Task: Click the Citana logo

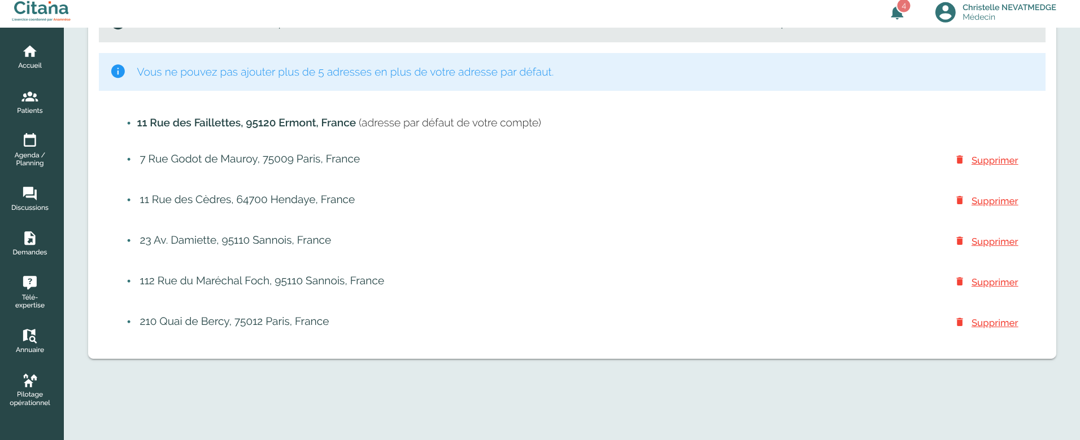Action: click(x=41, y=11)
